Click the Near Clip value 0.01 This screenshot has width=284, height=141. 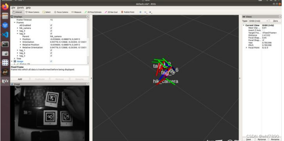click(264, 28)
